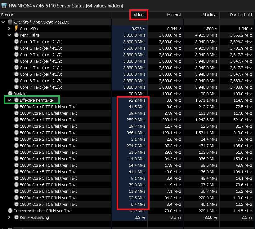
Task: Select 5800X Core 5 T0 Effektiver Takt label
Action: point(48,172)
